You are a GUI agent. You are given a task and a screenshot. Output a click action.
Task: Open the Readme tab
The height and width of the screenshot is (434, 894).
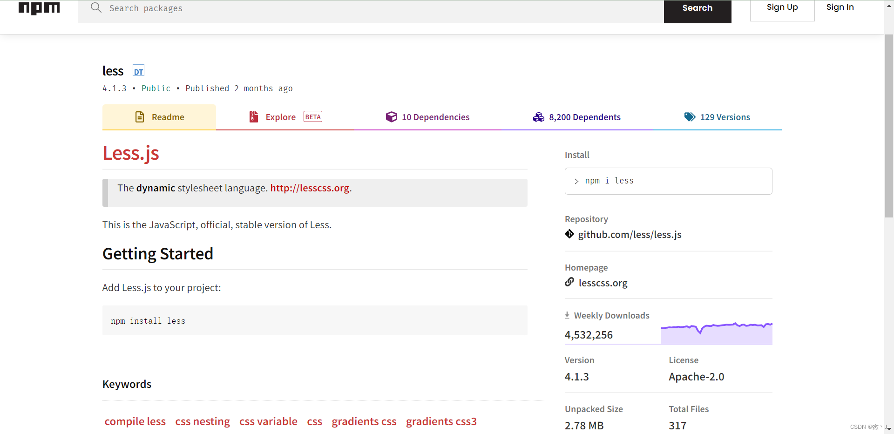click(x=159, y=117)
